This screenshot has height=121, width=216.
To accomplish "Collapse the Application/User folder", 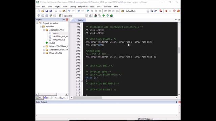I will coord(44,30).
